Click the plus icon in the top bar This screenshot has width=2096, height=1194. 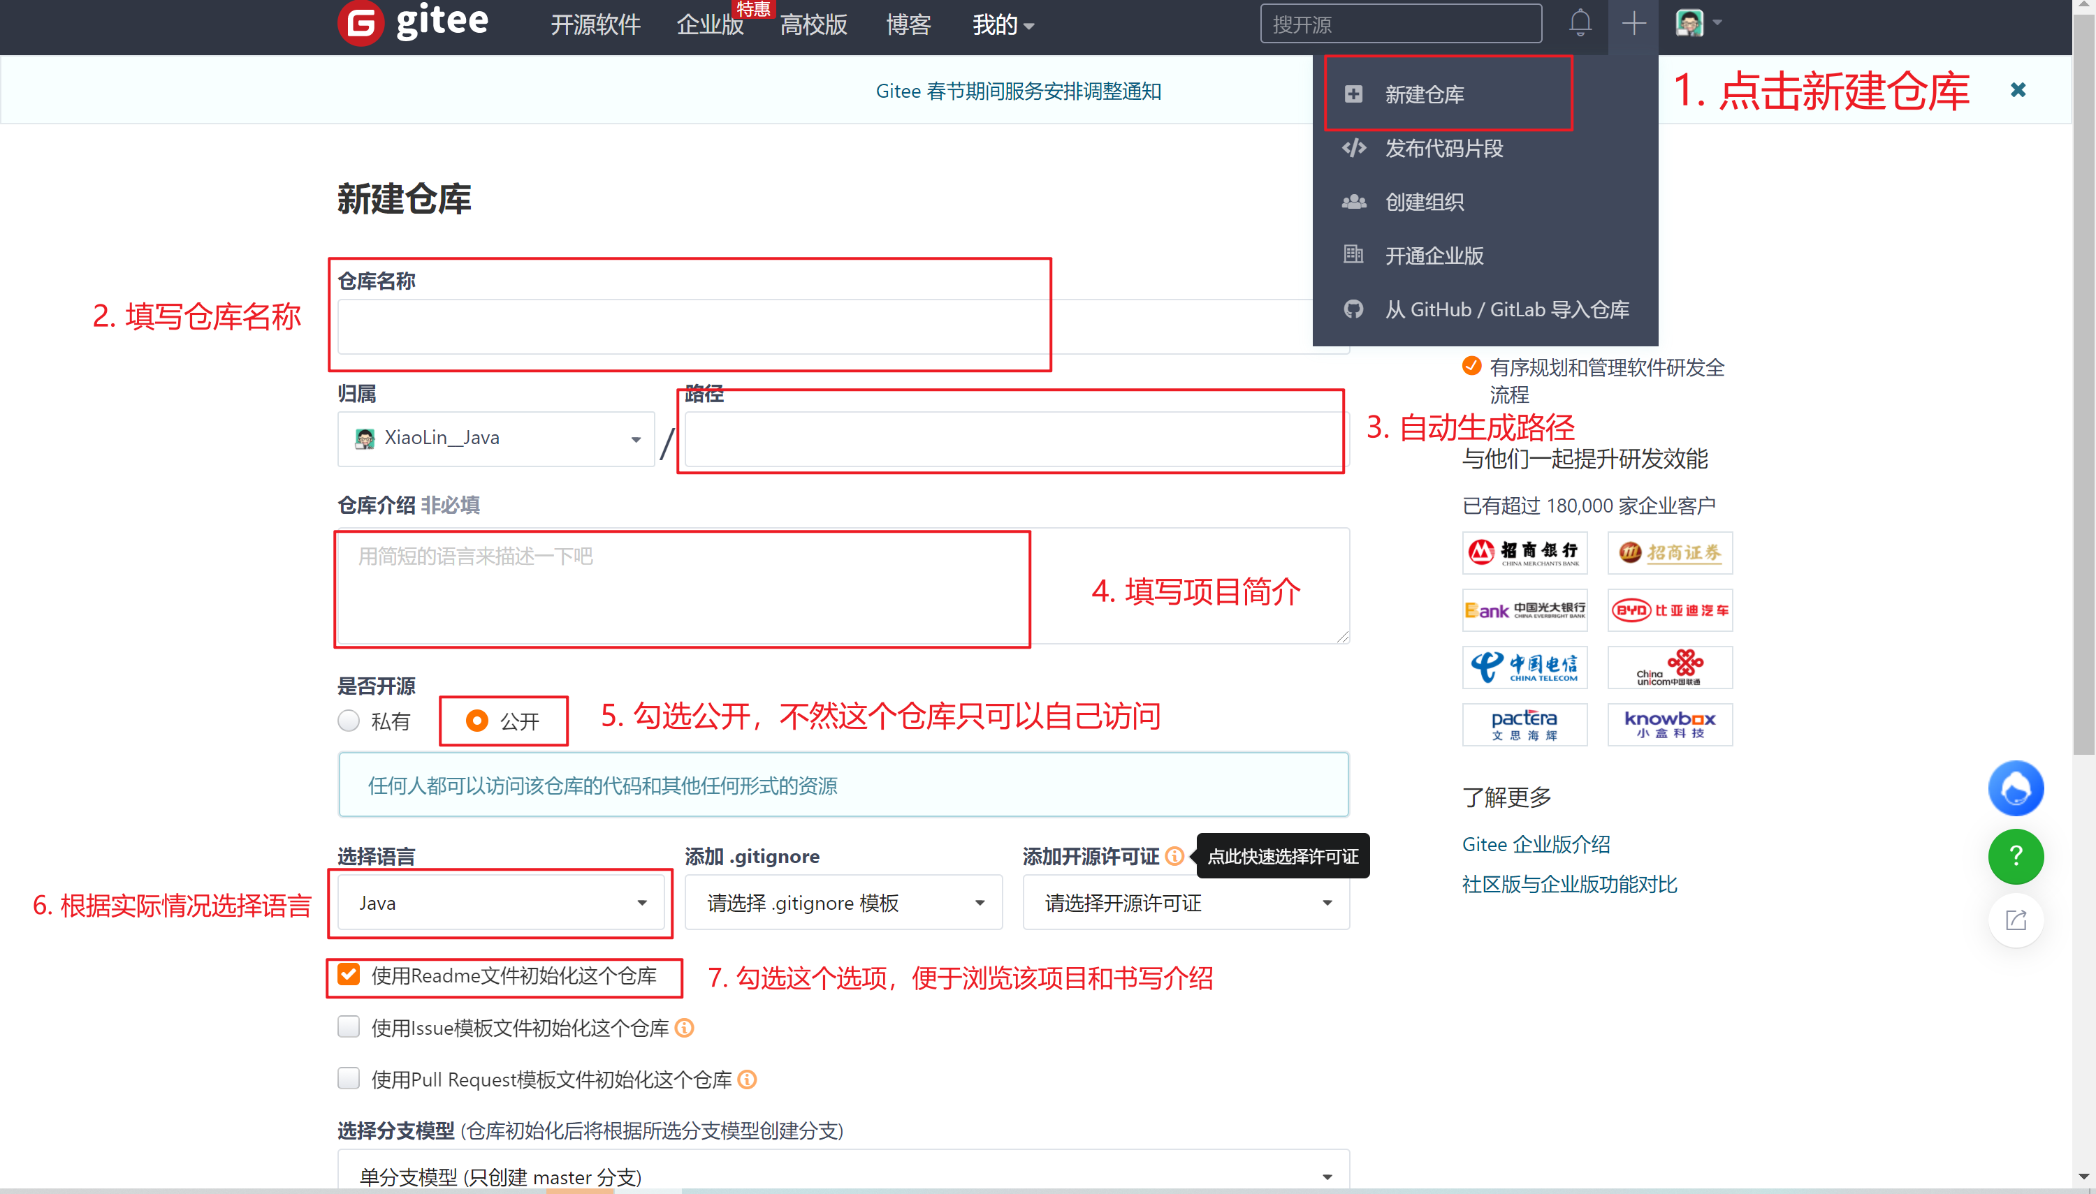coord(1633,24)
